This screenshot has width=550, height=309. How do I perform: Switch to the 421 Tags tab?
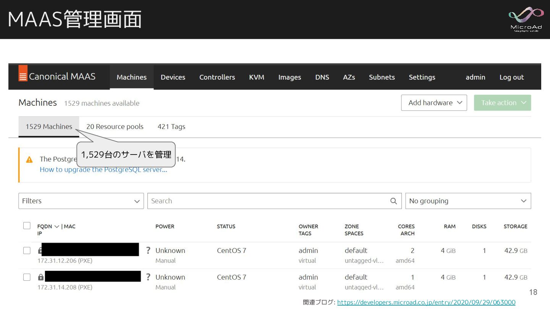(x=171, y=127)
